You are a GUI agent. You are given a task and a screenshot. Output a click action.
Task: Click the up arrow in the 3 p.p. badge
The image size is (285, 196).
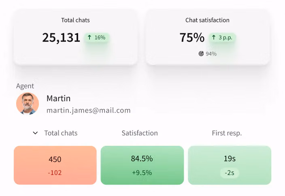[x=214, y=38]
